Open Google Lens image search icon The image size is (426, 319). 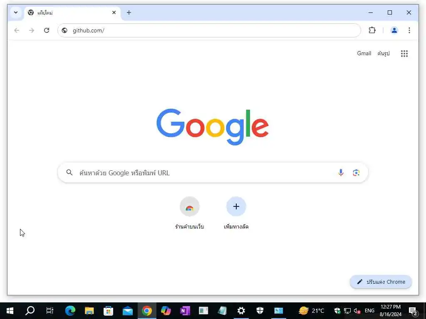click(x=356, y=173)
